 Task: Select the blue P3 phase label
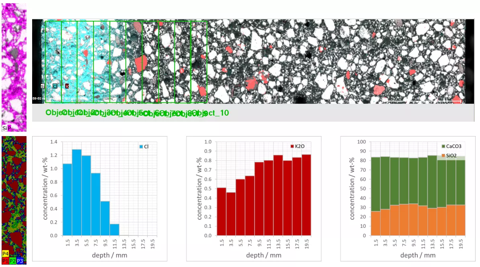click(20, 261)
